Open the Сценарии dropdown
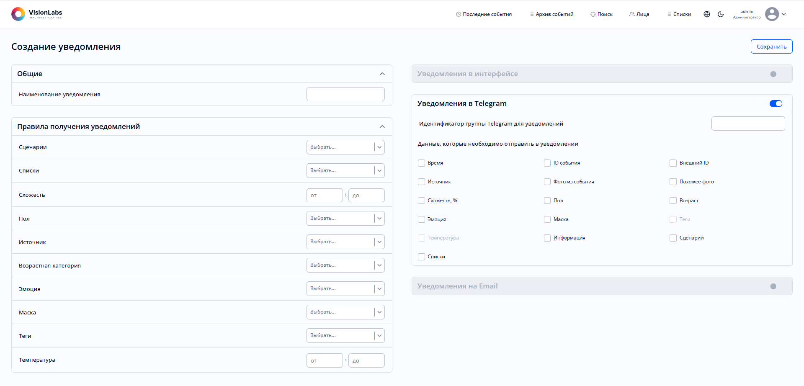The image size is (804, 386). click(x=345, y=147)
